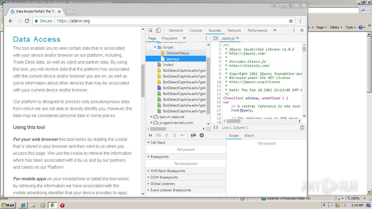
Task: Toggle the device toolbar icon
Action: click(158, 30)
